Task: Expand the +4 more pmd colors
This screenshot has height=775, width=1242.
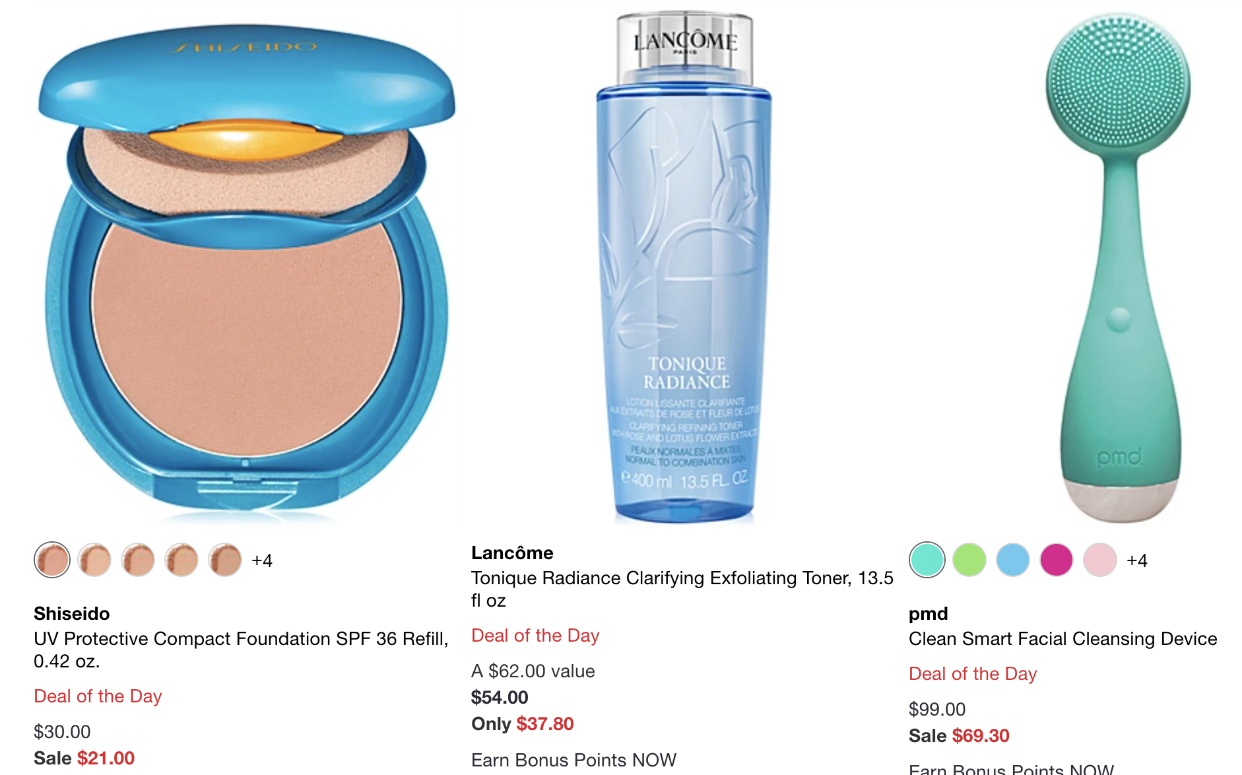Action: click(1137, 560)
